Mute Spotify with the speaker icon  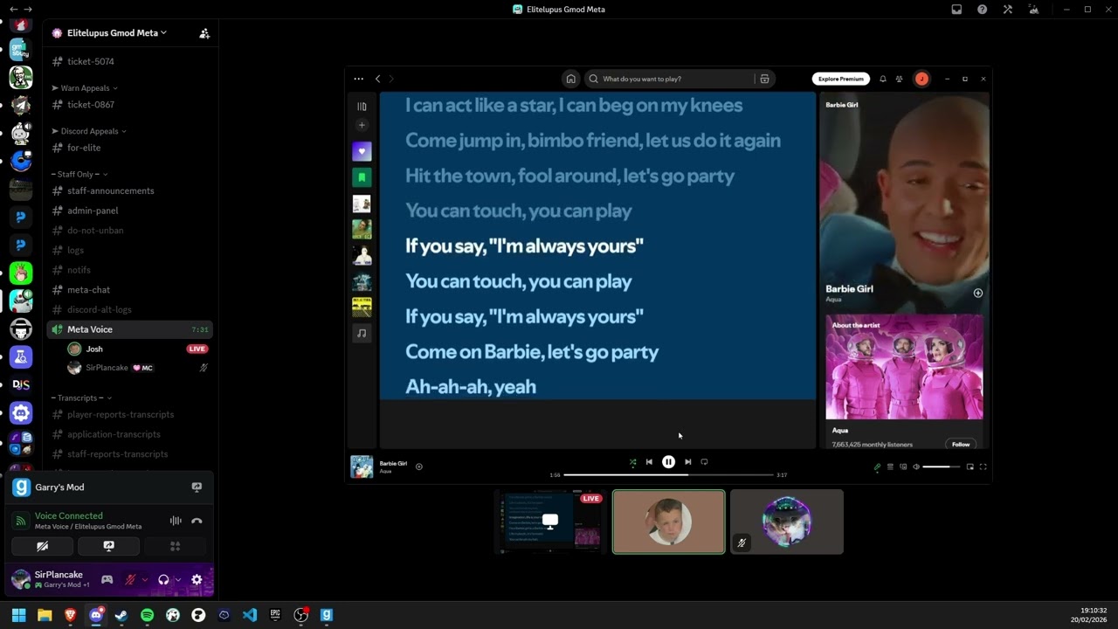[x=916, y=467]
